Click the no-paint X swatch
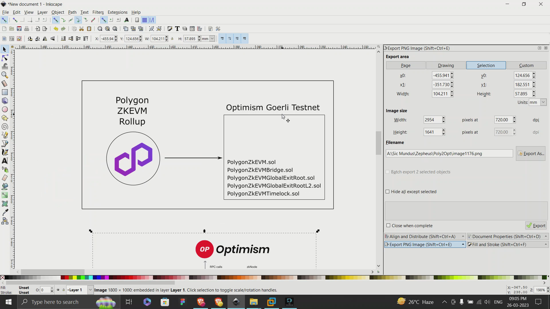The image size is (550, 309). [3, 278]
